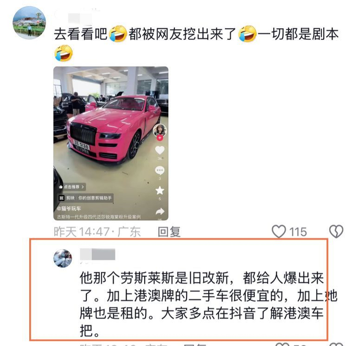Select the top comment text 去看看吧
The width and height of the screenshot is (353, 346).
tap(81, 34)
